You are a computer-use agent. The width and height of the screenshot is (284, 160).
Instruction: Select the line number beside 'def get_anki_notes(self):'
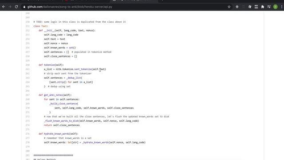[x=28, y=95]
